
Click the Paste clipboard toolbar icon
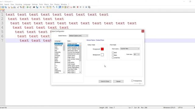pyautogui.click(x=24, y=7)
